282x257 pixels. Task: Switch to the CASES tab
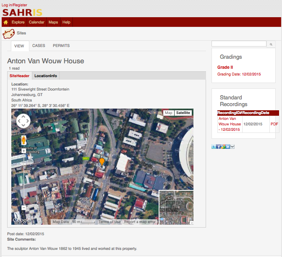[x=39, y=46]
